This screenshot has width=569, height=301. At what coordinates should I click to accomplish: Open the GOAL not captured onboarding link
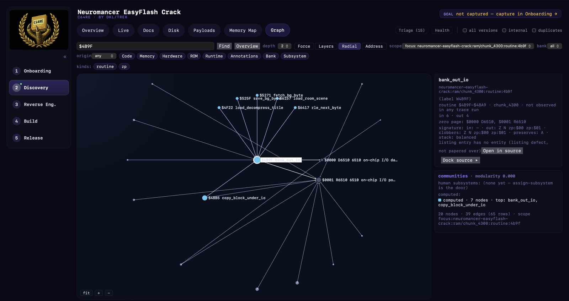coord(500,14)
